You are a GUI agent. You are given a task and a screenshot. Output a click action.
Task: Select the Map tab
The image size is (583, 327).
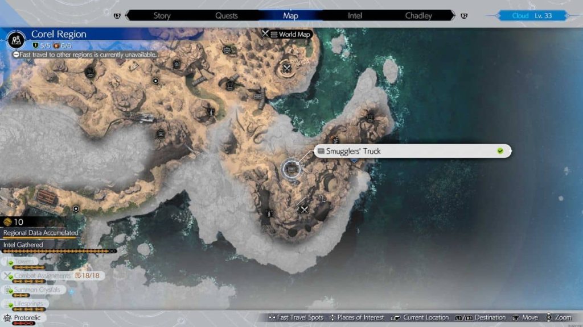coord(290,15)
